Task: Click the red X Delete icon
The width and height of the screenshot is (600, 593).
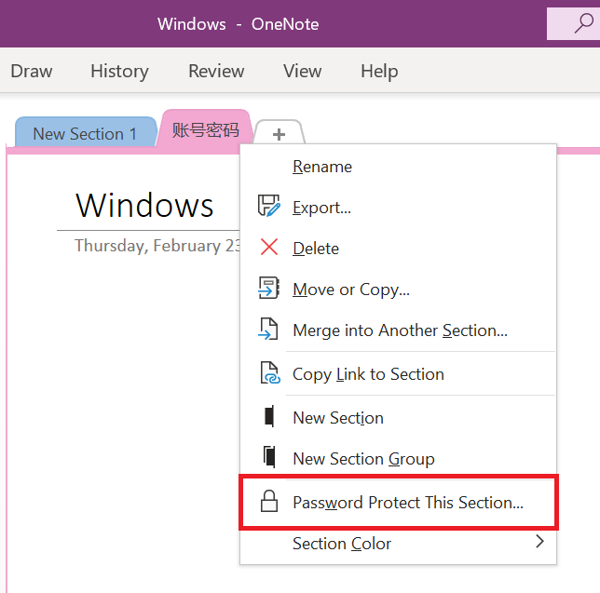Action: [x=269, y=247]
